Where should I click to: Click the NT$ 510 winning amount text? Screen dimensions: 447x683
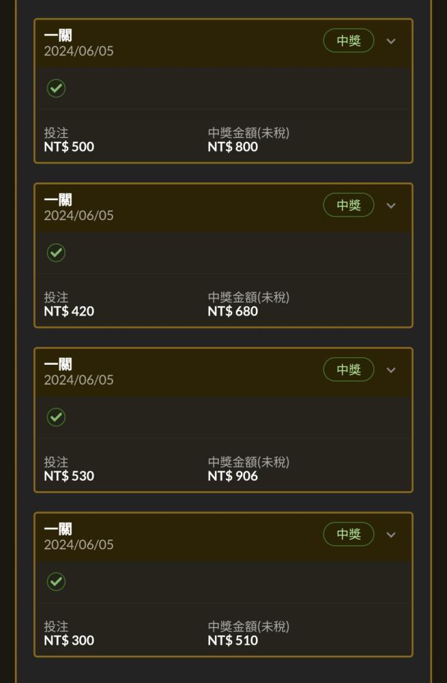pos(233,641)
